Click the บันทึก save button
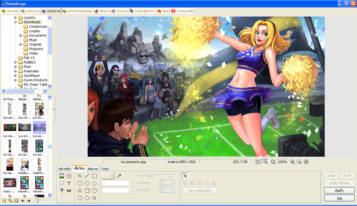Image resolution: width=357 pixels, height=206 pixels. tap(339, 191)
